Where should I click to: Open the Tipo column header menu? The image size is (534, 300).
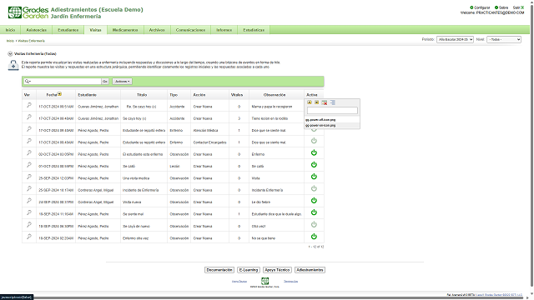pos(174,95)
